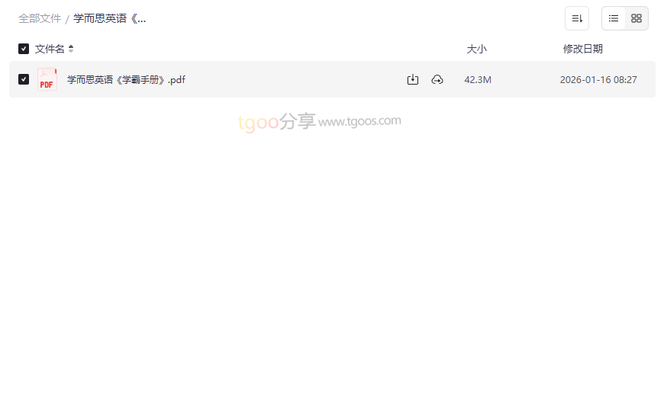This screenshot has height=410, width=667.
Task: Go back to 全部文件 breadcrumb
Action: point(40,19)
